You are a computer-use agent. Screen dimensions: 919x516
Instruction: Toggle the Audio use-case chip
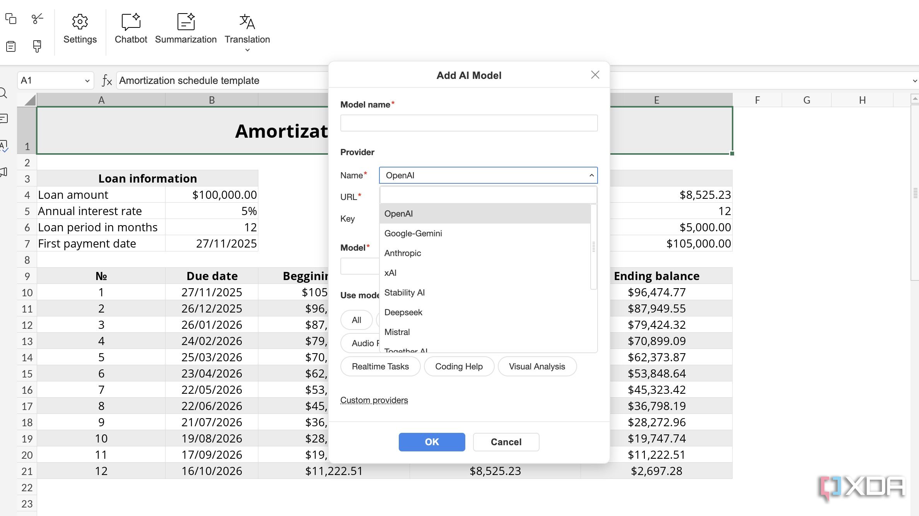click(x=360, y=343)
